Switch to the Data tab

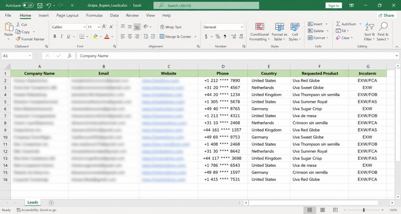pos(114,15)
